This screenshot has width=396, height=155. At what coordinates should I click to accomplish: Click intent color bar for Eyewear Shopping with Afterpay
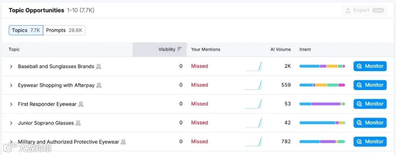322,85
